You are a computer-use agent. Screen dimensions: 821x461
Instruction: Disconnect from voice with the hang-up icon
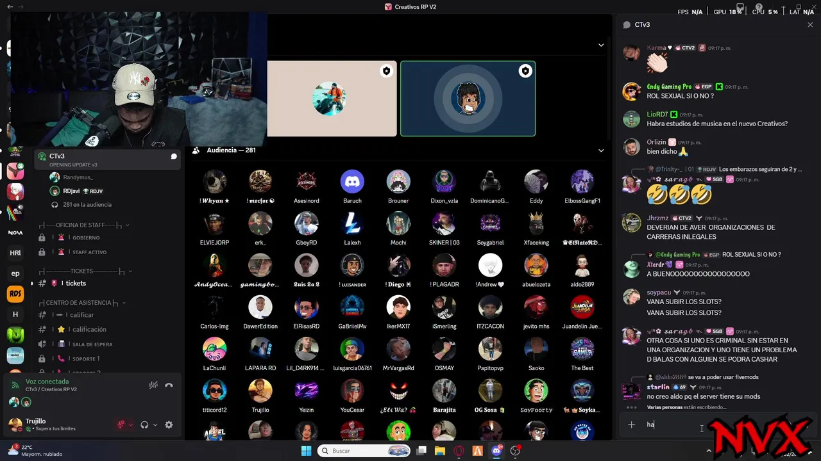(x=169, y=385)
